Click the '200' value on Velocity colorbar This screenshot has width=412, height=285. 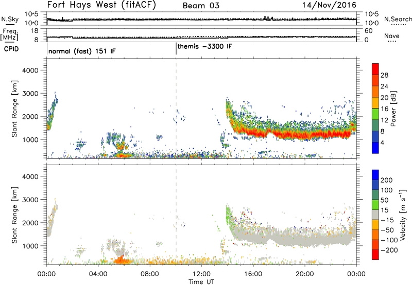point(387,180)
